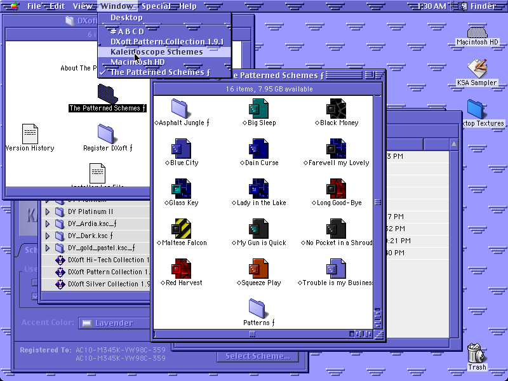Select No Pocket in a Shroud icon

pyautogui.click(x=336, y=229)
